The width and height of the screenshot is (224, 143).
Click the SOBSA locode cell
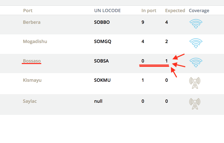(101, 61)
